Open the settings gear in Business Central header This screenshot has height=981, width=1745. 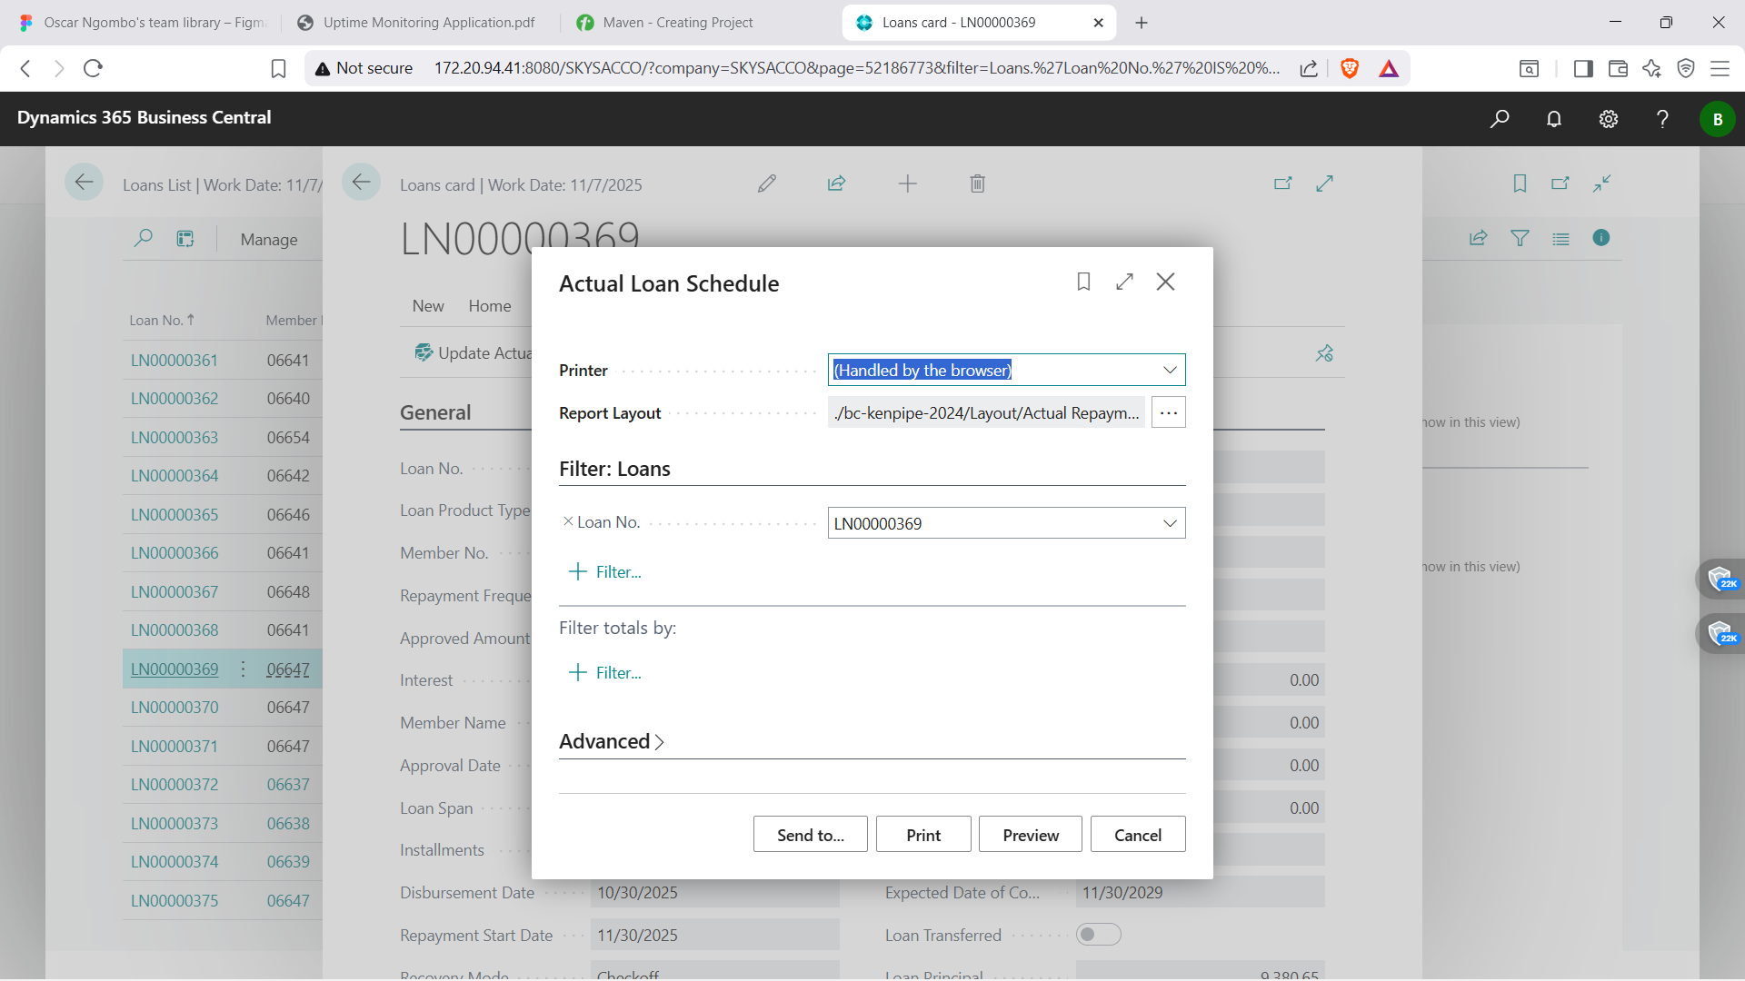(1609, 119)
